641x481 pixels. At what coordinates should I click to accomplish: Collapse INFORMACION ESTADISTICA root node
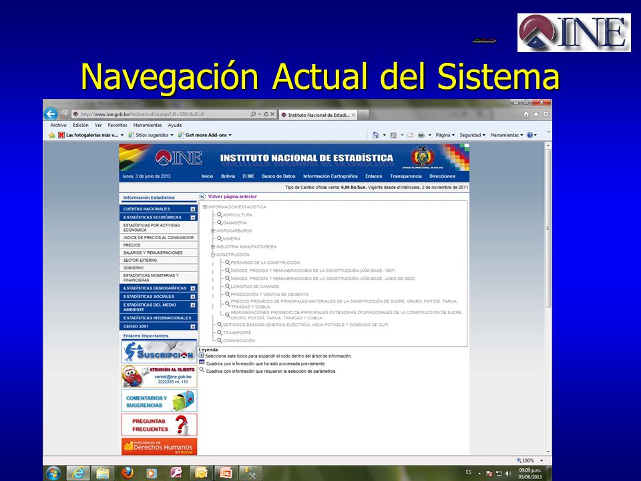point(205,207)
